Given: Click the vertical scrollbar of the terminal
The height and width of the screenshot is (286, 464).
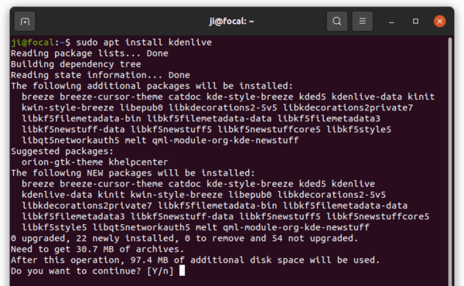Looking at the screenshot, I should [450, 162].
